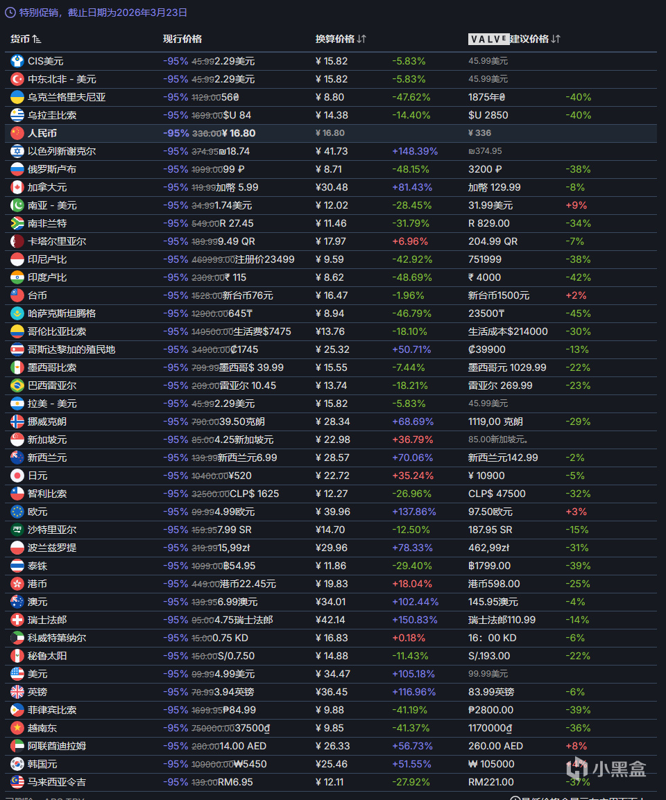This screenshot has height=800, width=666.
Task: Select the 新加坡元 currency name
Action: [47, 440]
